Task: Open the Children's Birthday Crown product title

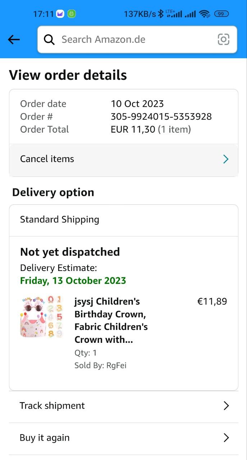Action: [x=111, y=320]
